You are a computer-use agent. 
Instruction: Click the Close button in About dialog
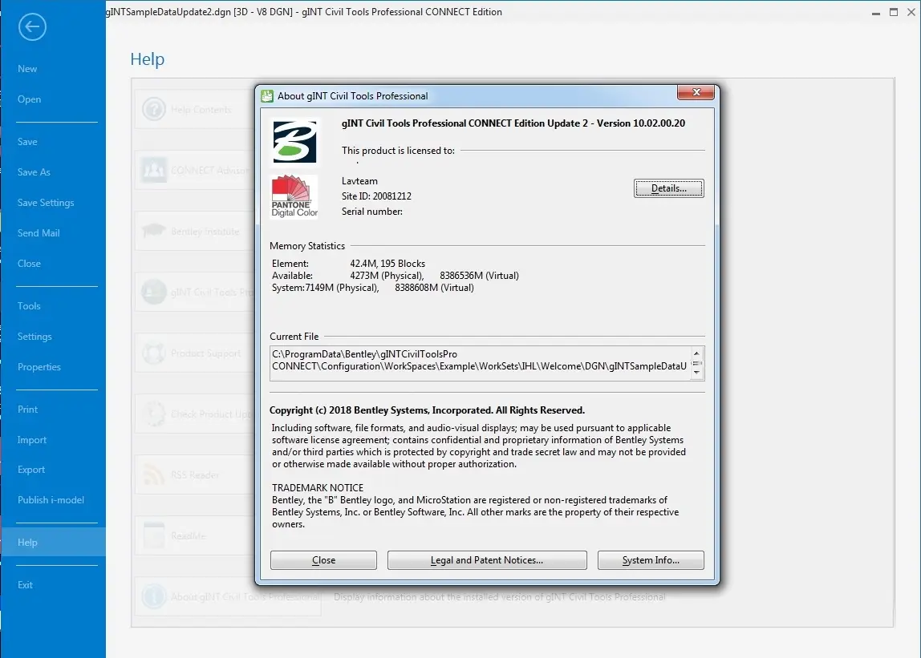(x=323, y=560)
